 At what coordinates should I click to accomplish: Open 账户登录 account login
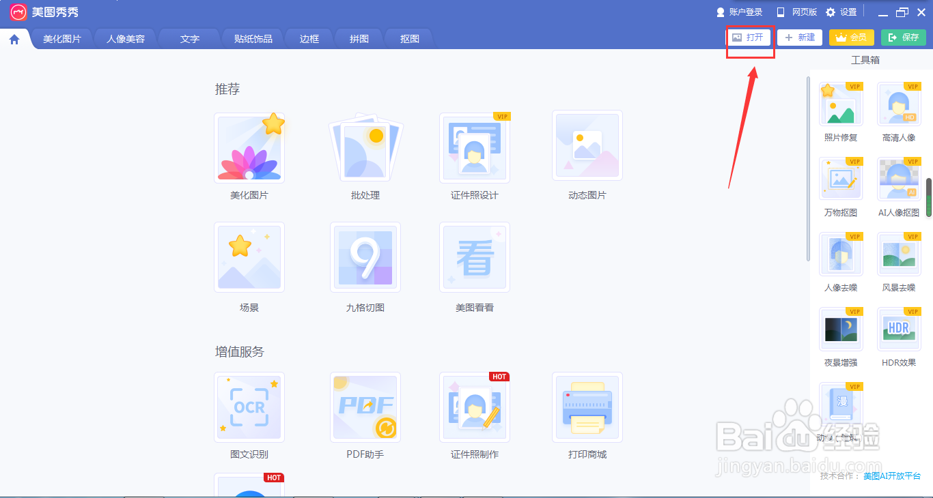click(740, 12)
